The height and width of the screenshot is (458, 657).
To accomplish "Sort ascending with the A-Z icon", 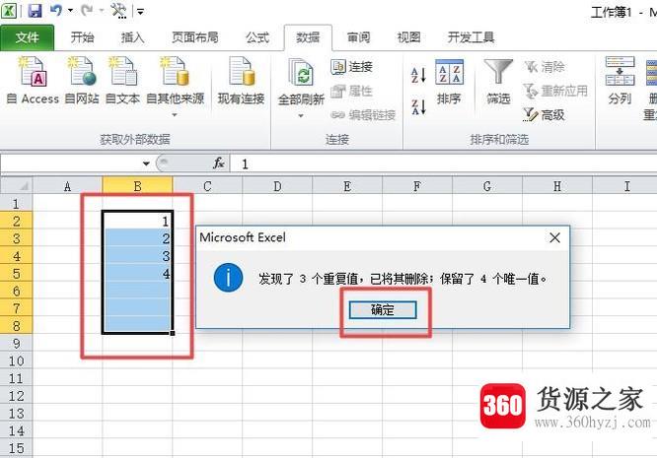I will click(x=418, y=76).
